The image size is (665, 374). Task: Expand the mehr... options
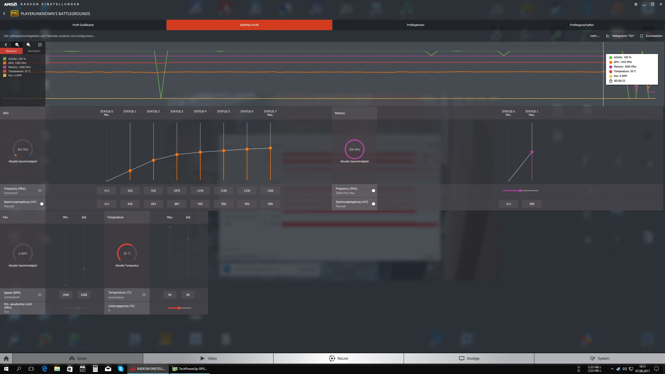[x=594, y=36]
